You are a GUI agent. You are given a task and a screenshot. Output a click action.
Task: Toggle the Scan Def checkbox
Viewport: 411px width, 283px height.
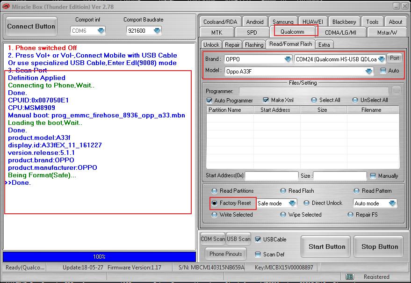coord(258,254)
